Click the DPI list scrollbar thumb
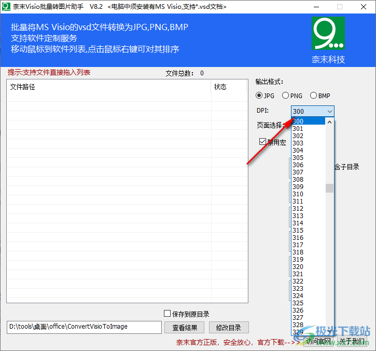This screenshot has height=351, width=376. [x=329, y=188]
